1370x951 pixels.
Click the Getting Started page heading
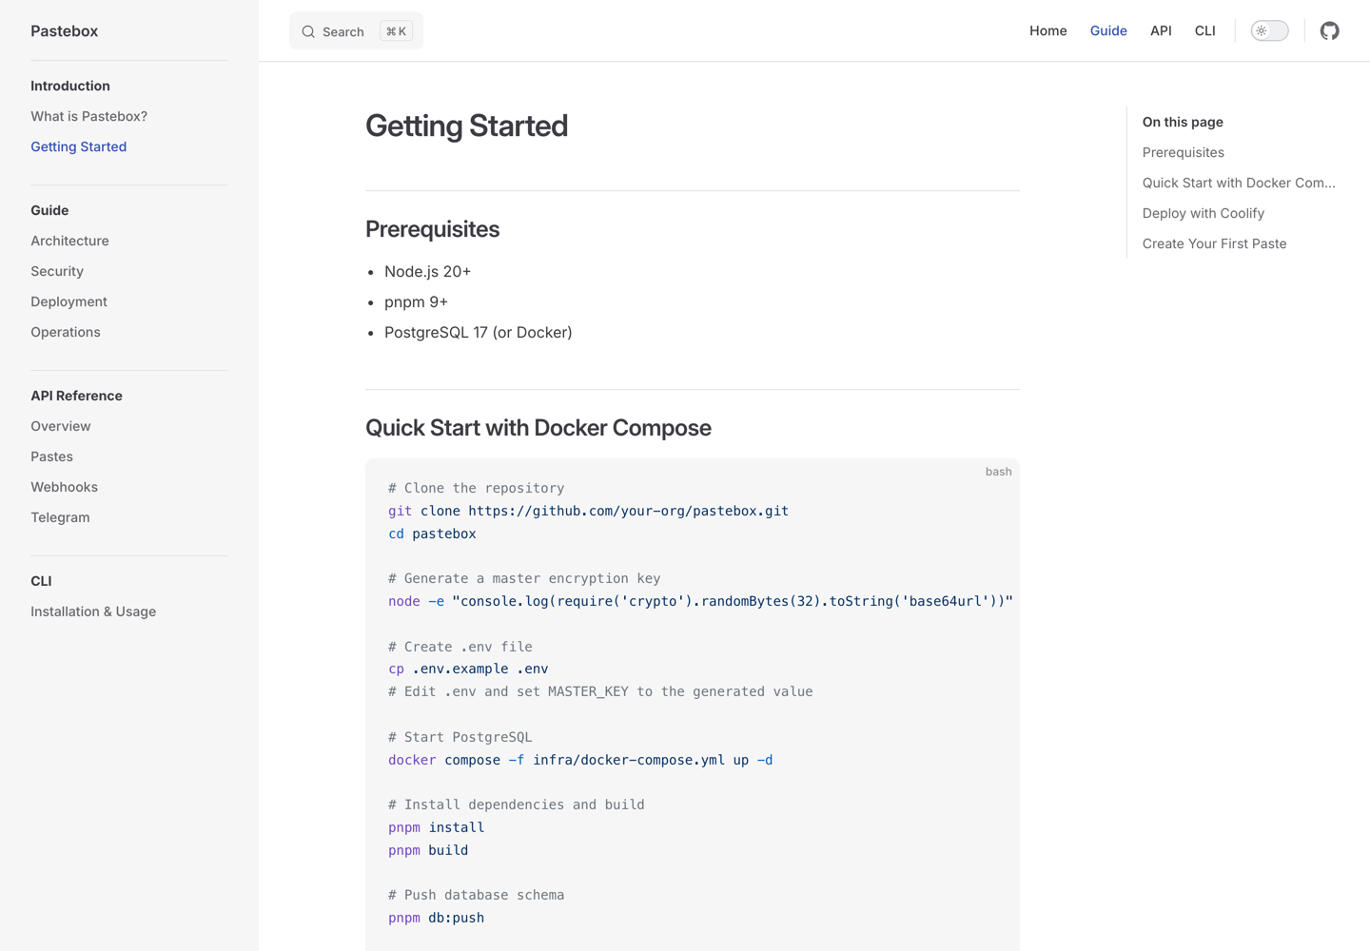tap(466, 126)
